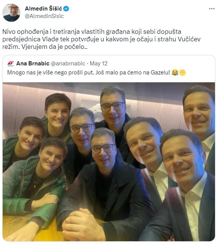Click the word "Gazelu!" in quoted tweet
Screen dimensions: 218x245
[160, 73]
